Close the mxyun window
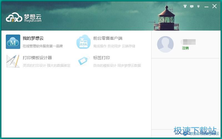 point(215,6)
